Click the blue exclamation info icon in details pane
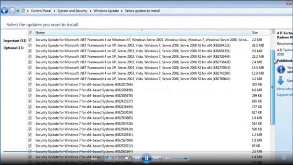The image size is (293, 165). click(281, 69)
